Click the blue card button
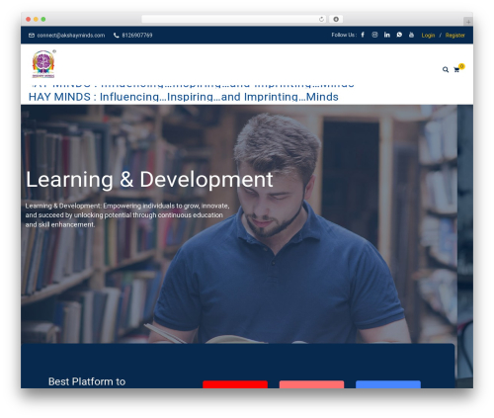The image size is (494, 418). pos(388,384)
